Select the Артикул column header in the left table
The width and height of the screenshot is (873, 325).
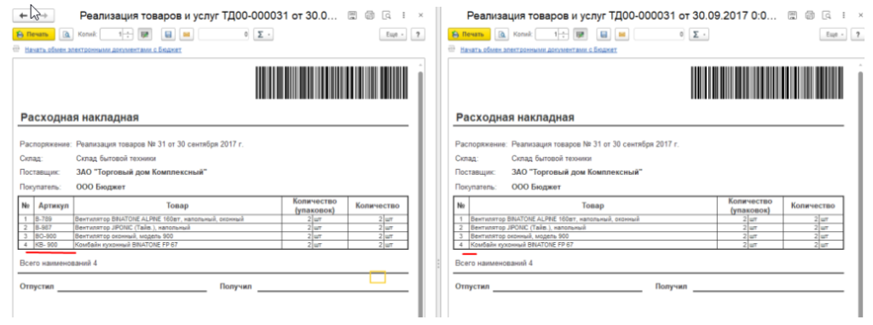point(54,206)
